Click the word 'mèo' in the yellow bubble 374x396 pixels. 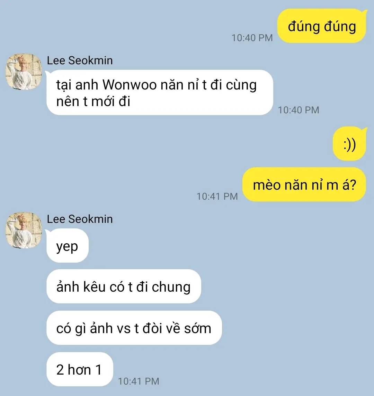click(266, 185)
